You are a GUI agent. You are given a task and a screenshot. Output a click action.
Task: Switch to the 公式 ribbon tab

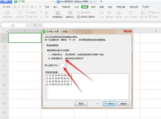76,7
